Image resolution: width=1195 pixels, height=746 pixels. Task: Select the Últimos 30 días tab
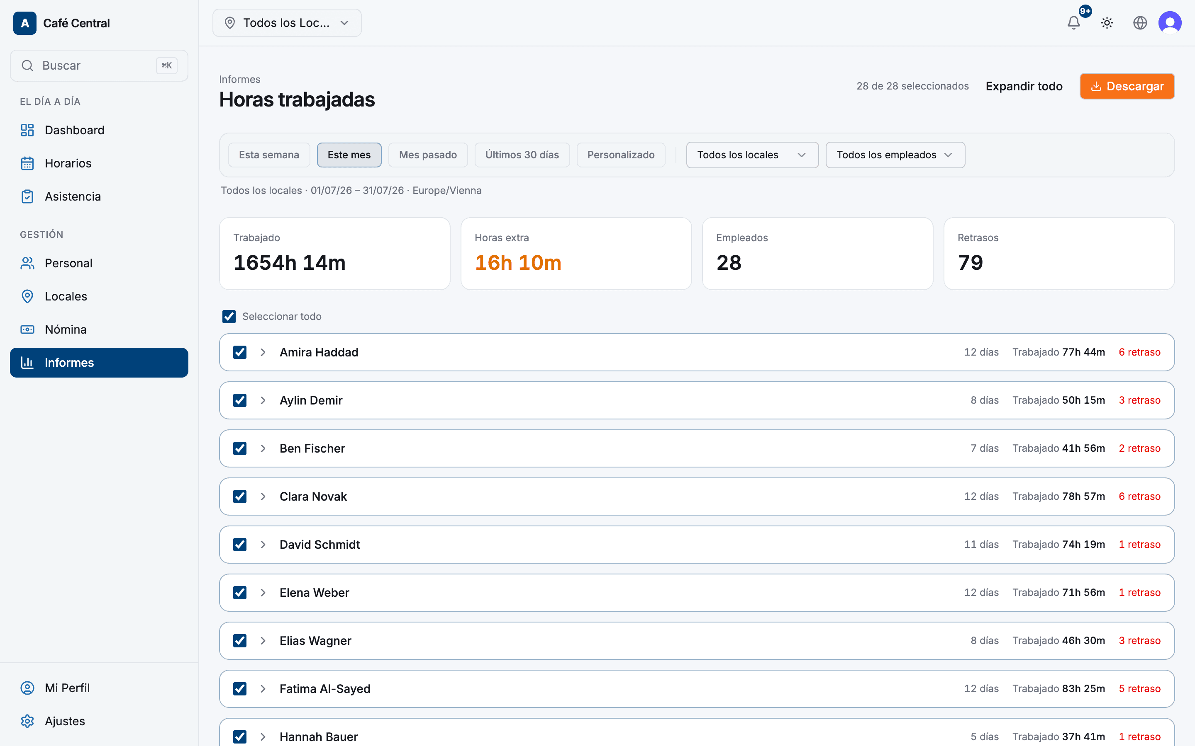point(522,155)
